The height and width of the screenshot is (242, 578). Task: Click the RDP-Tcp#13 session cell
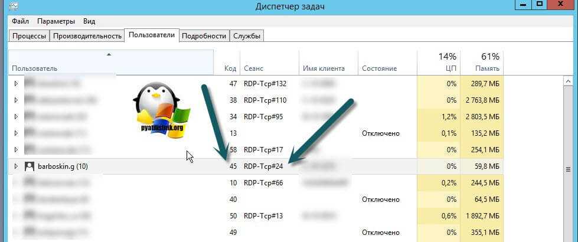click(x=263, y=216)
